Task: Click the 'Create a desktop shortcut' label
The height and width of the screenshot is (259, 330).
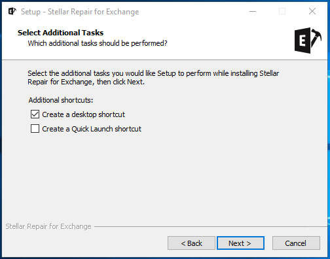Action: 83,114
